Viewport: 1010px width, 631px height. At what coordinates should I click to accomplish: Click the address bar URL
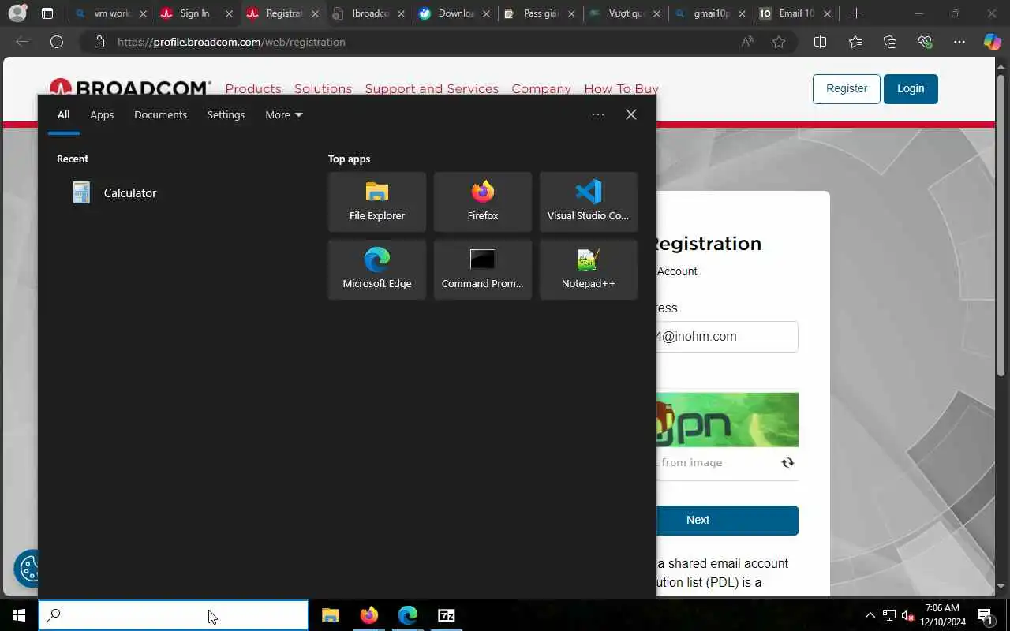click(231, 42)
